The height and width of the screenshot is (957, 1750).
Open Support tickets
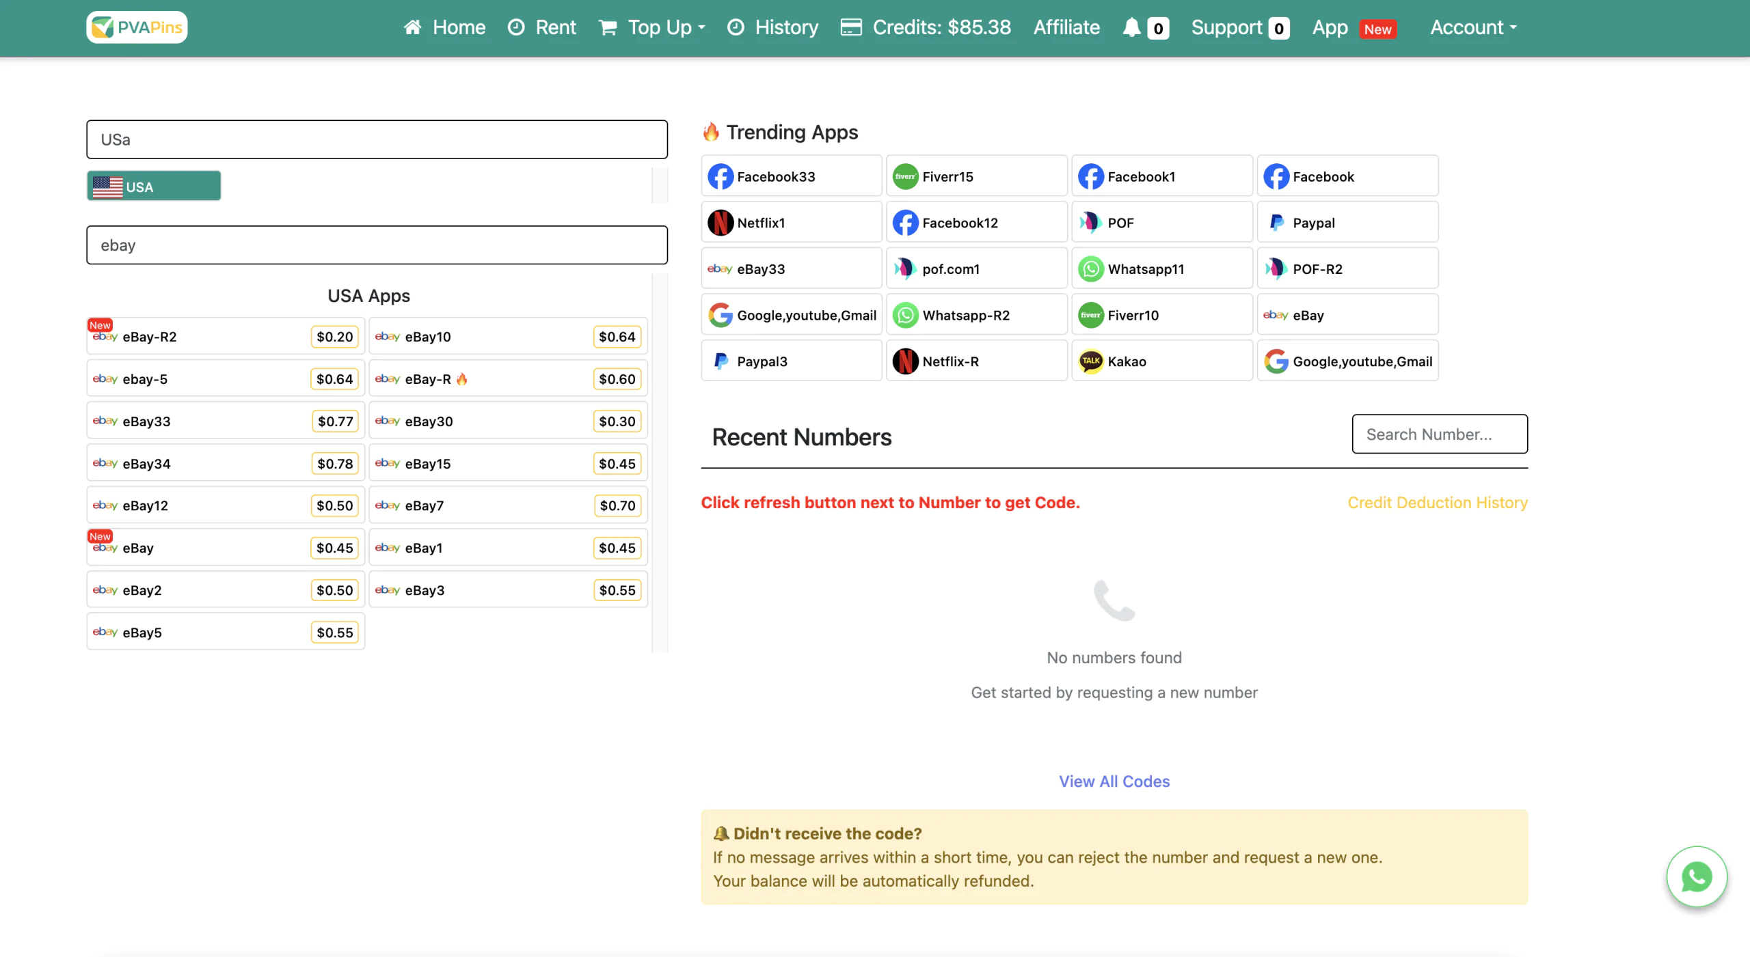tap(1240, 27)
